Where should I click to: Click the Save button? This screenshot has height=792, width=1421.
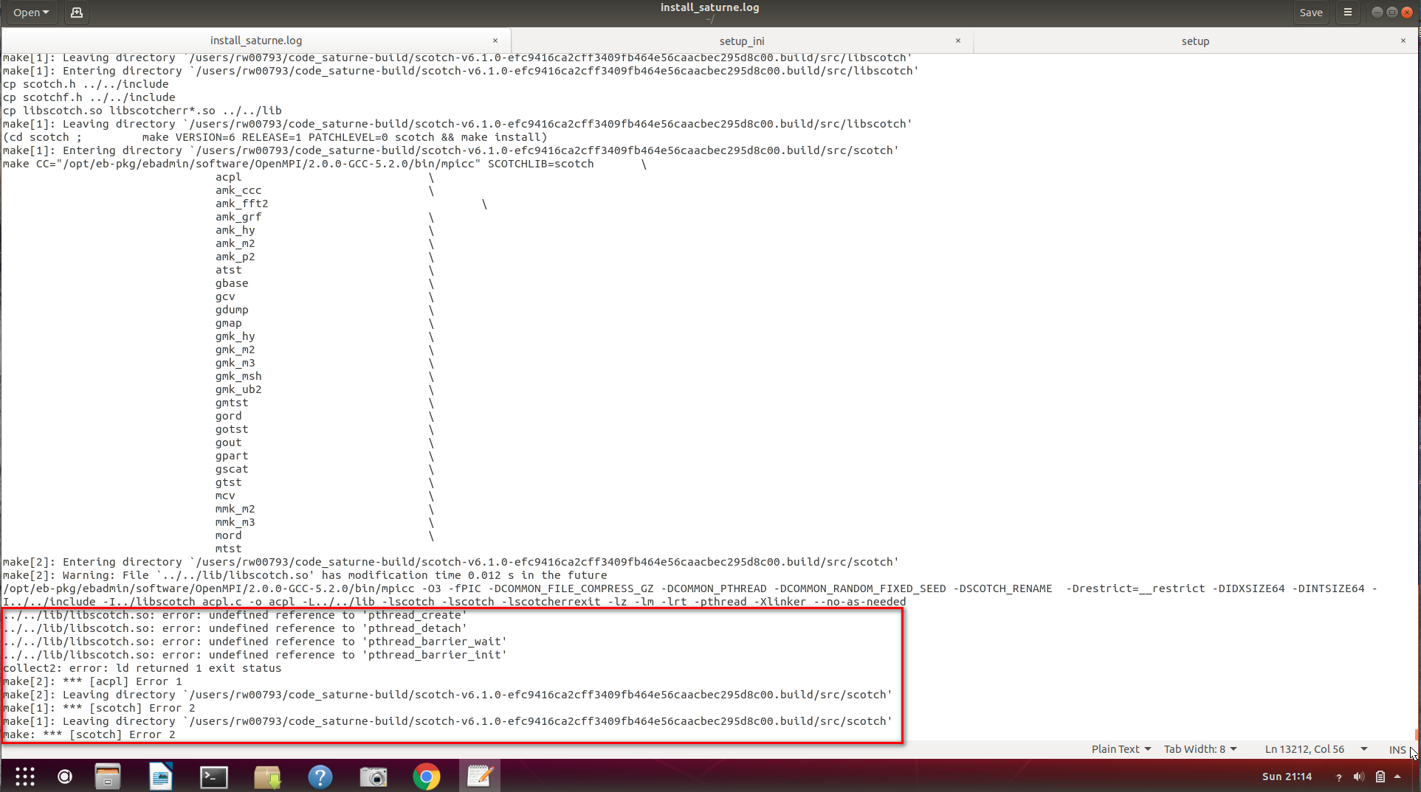[x=1310, y=13]
